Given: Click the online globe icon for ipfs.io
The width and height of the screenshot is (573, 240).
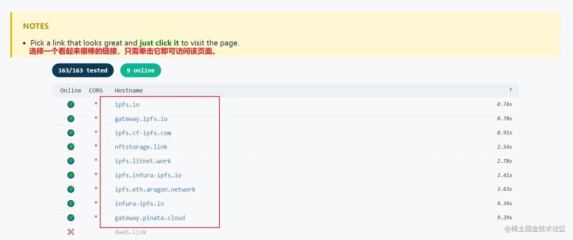Looking at the screenshot, I should pos(71,104).
